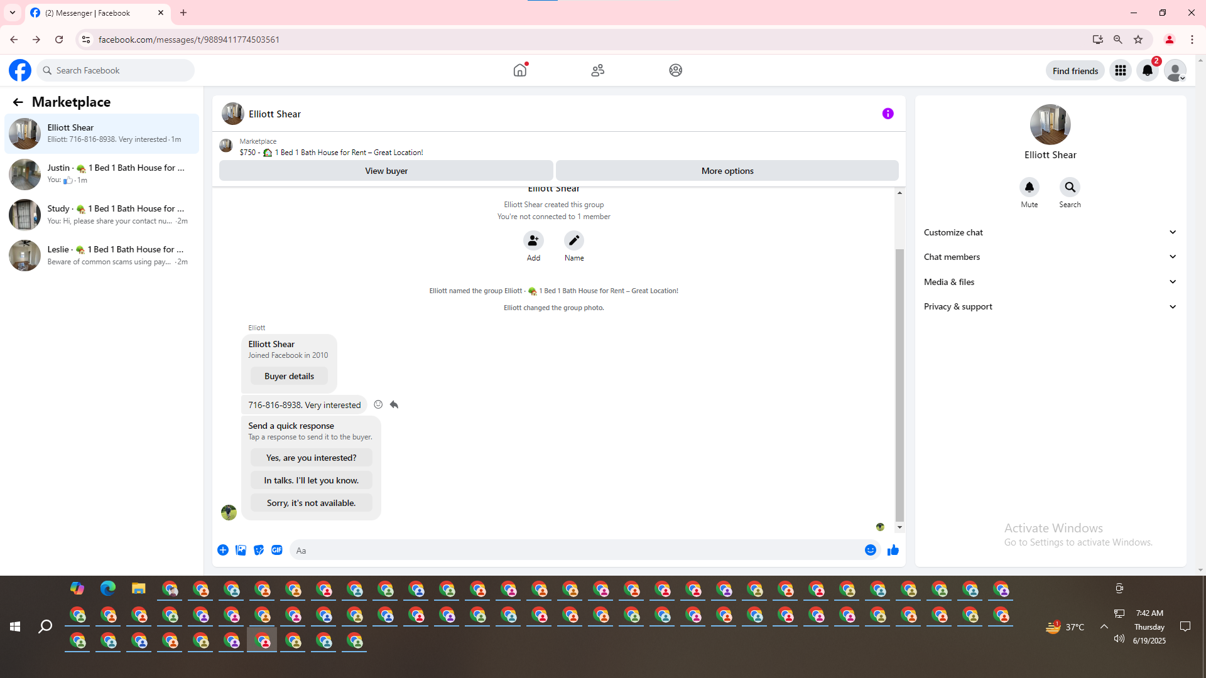The width and height of the screenshot is (1206, 678).
Task: React to the phone number message
Action: coord(378,405)
